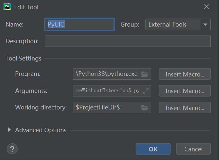Click the Edit Tool title bar text
This screenshot has width=219, height=160.
26,7
